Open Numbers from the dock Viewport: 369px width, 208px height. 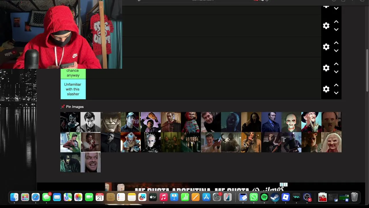(185, 197)
